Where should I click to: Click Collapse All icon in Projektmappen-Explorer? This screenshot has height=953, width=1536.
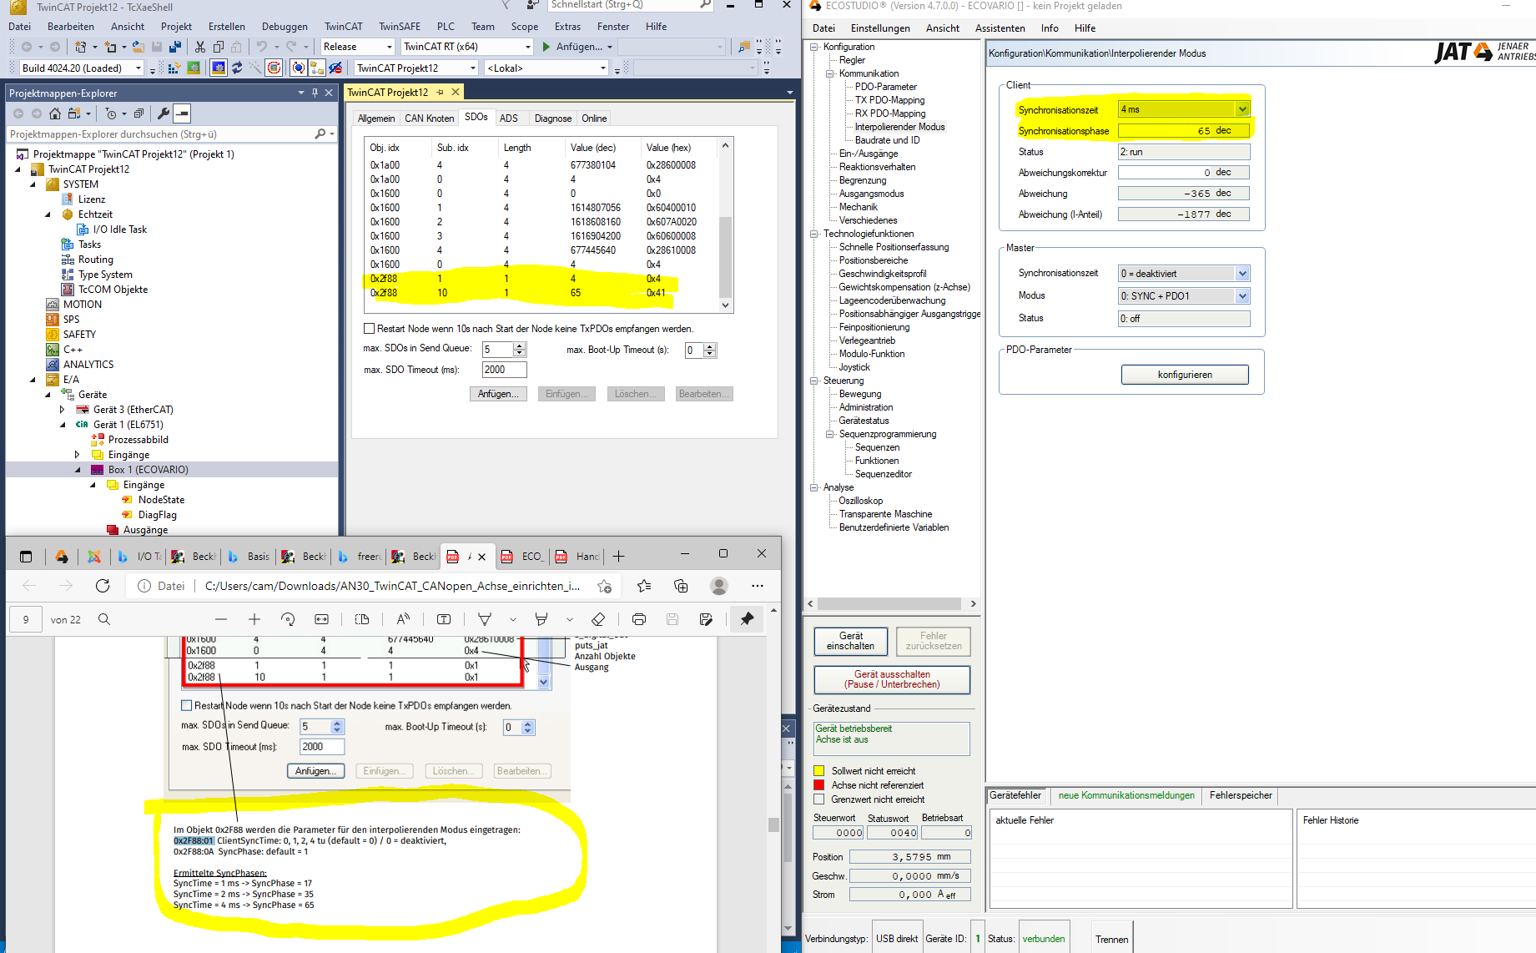pos(139,113)
